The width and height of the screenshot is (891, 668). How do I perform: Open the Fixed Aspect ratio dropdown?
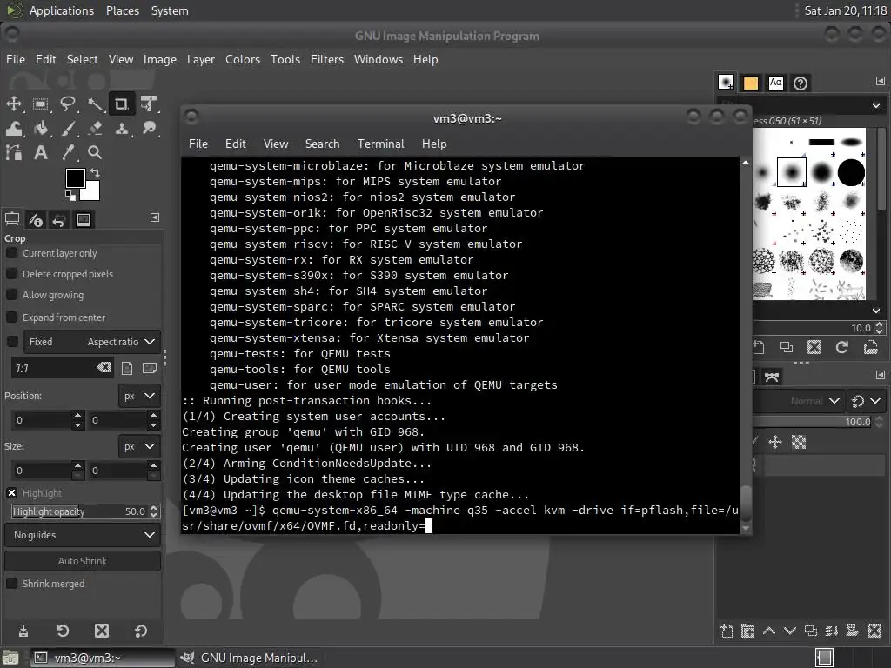92,342
